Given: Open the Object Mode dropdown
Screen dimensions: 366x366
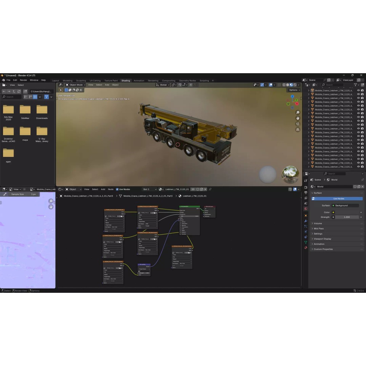Looking at the screenshot, I should [75, 85].
